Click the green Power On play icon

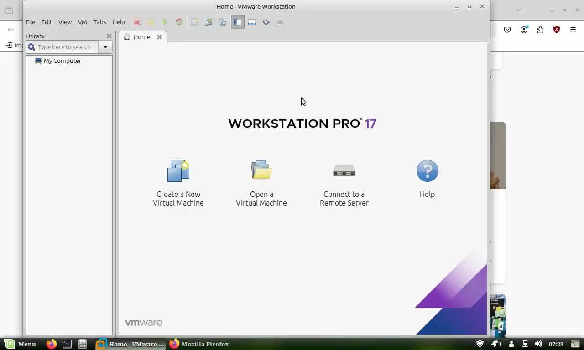pos(165,22)
